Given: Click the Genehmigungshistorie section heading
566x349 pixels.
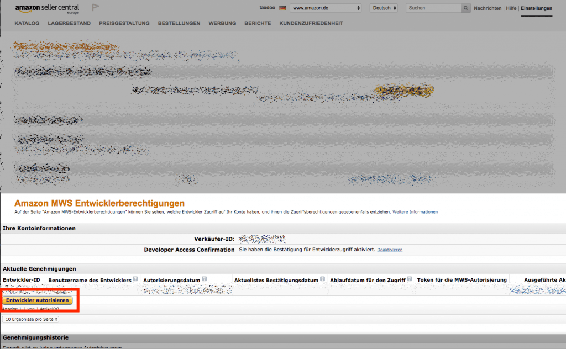Looking at the screenshot, I should [35, 337].
